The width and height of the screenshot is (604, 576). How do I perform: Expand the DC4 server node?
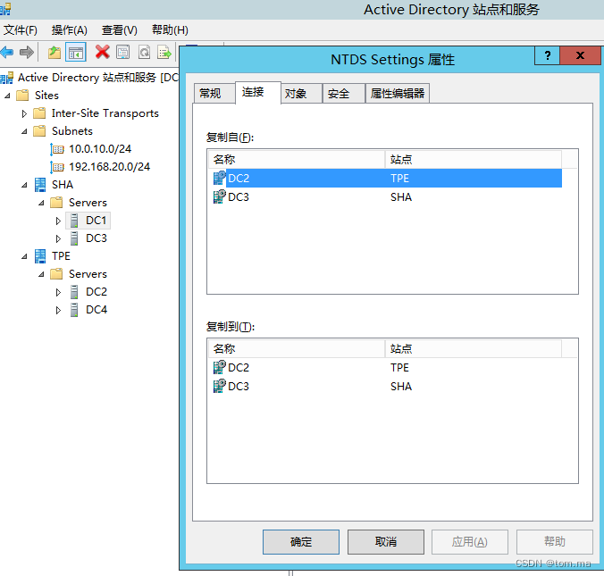[x=58, y=310]
